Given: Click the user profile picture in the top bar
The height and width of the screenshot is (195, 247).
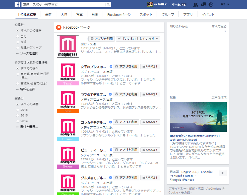Looking at the screenshot, I should (150, 4).
